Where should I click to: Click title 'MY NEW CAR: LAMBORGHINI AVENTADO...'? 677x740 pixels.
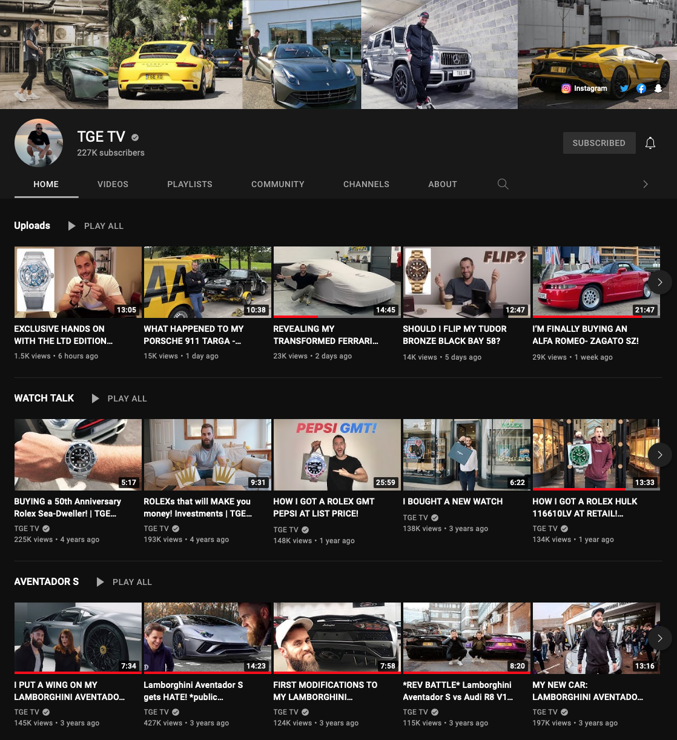(x=588, y=691)
